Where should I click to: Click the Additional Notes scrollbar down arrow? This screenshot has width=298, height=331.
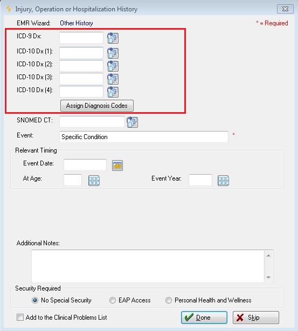point(268,278)
